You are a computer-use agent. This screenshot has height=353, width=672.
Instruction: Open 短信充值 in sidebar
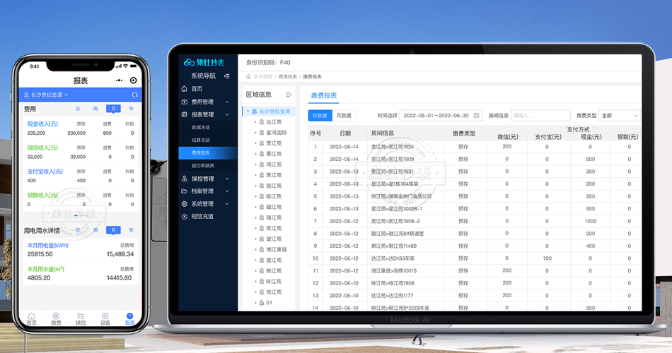202,216
